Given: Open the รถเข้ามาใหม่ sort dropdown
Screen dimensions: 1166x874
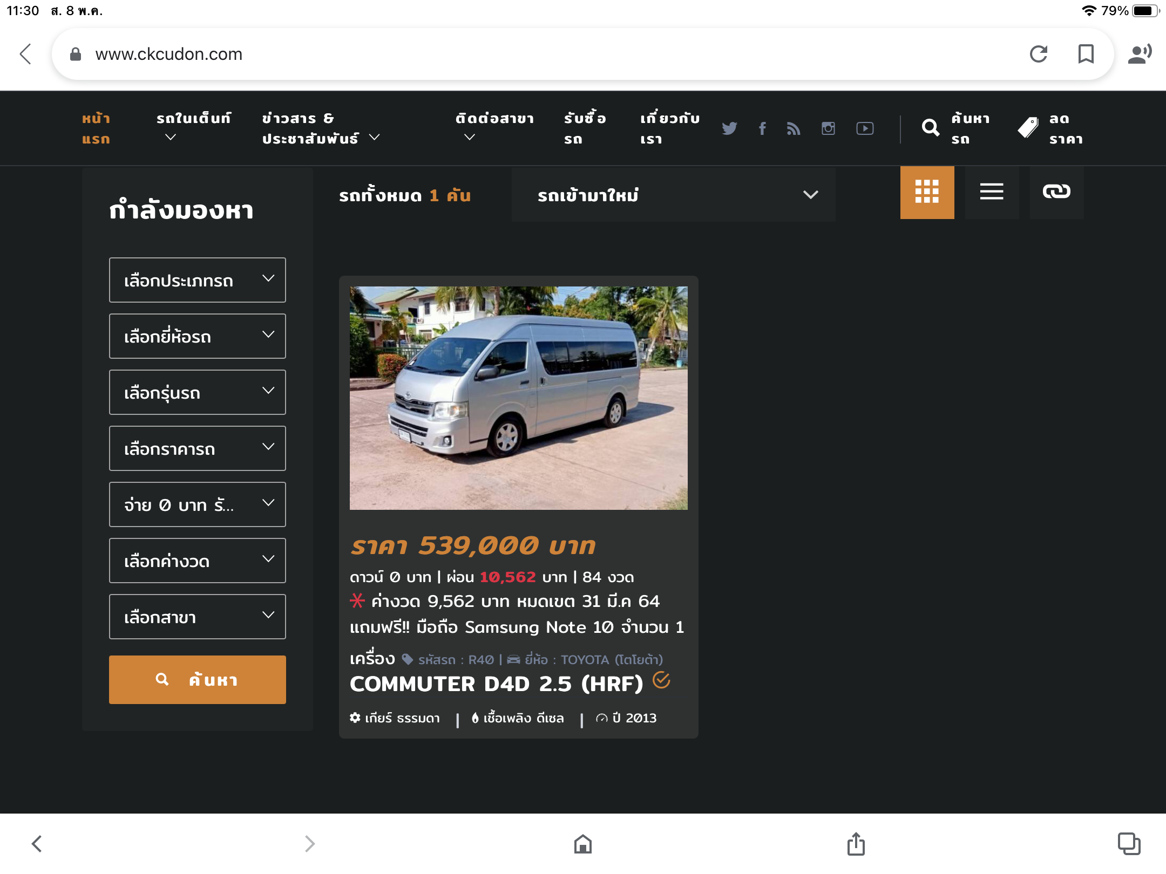Looking at the screenshot, I should [x=673, y=195].
